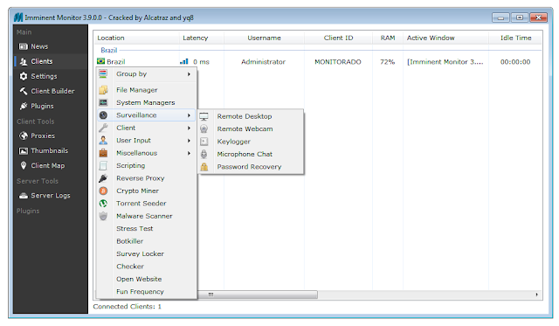The image size is (559, 326).
Task: Click the Surveillance camera lens icon
Action: [x=103, y=115]
